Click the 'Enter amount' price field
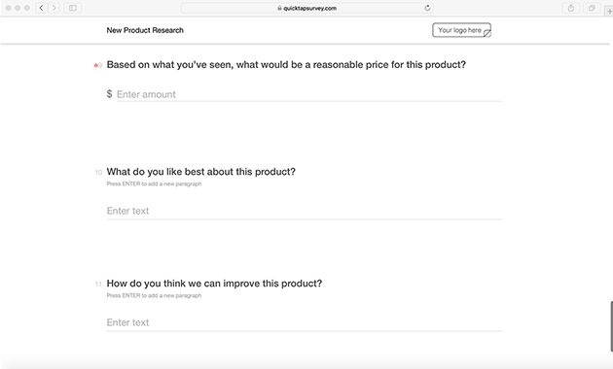 309,94
